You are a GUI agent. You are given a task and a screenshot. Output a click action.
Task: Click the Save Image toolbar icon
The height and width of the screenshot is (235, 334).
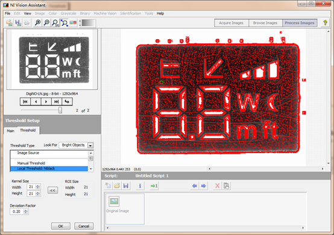pos(18,23)
